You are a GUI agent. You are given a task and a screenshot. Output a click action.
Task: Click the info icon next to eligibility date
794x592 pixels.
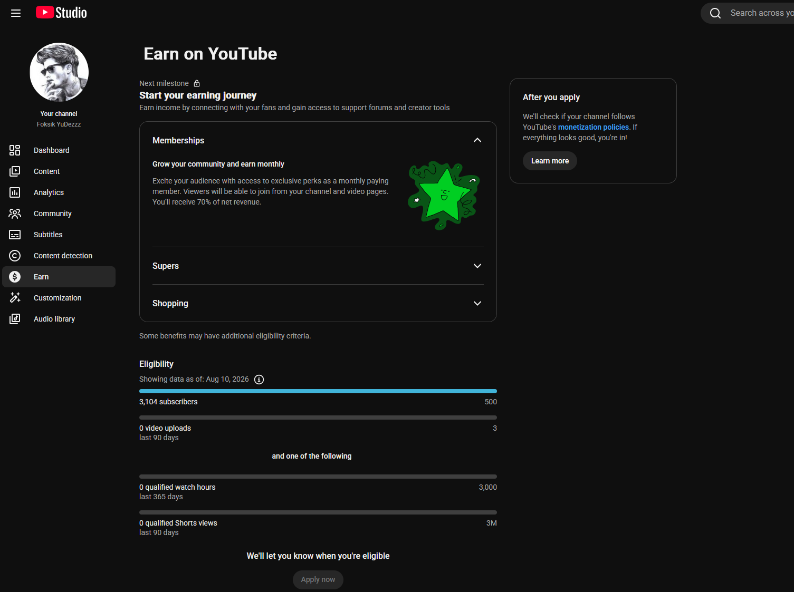[259, 380]
